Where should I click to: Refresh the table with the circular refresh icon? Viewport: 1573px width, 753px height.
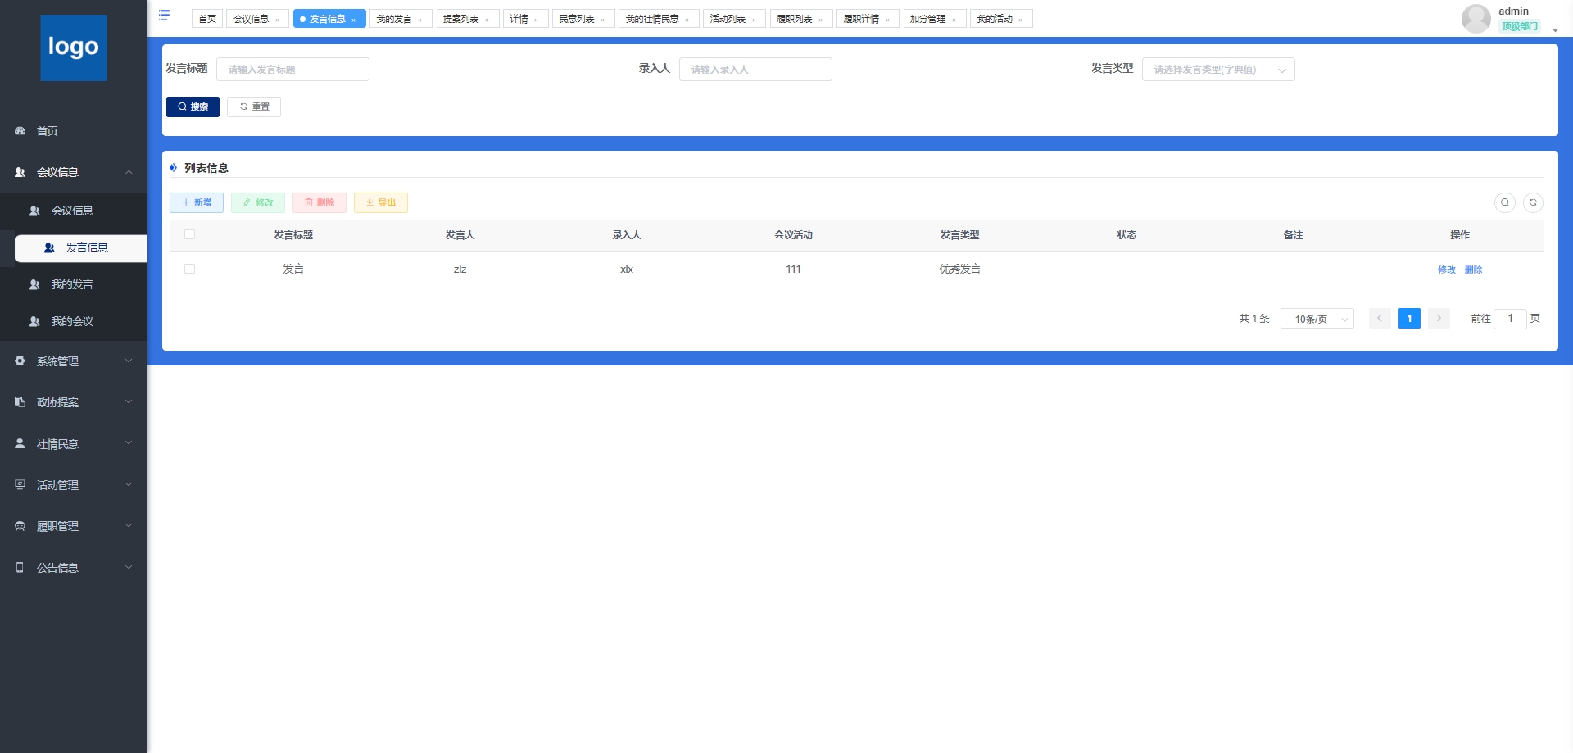coord(1533,202)
